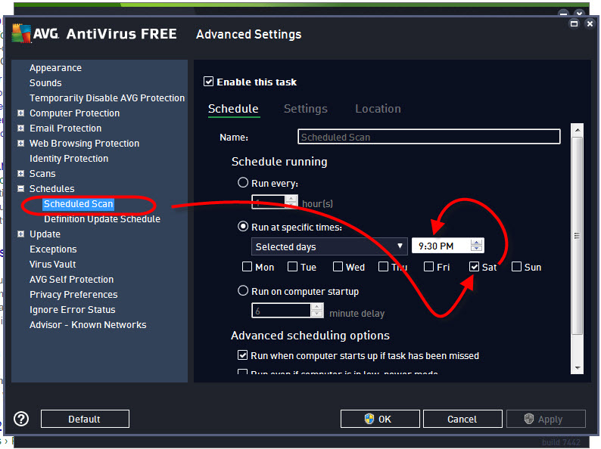Screen dimensions: 601x449
Task: Uncheck the Sat day checkbox
Action: pyautogui.click(x=474, y=266)
